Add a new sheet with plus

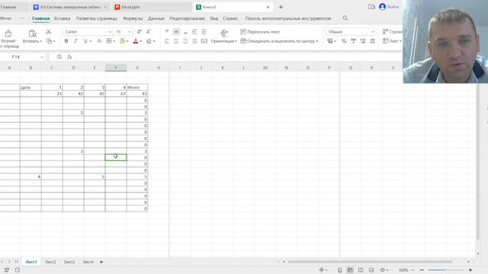[101, 262]
